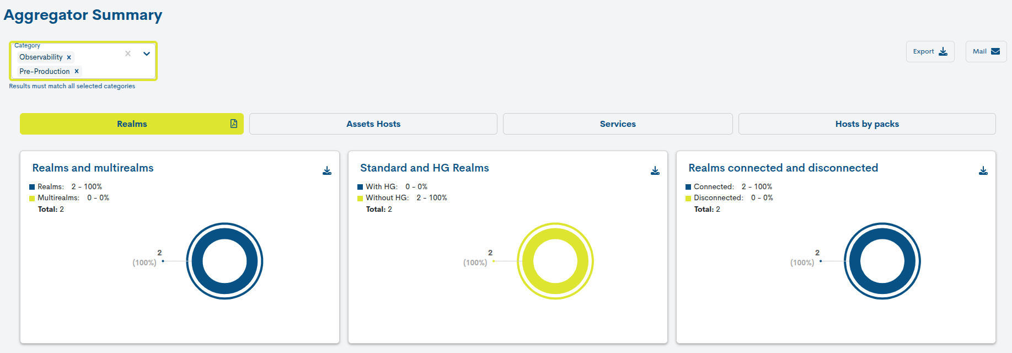
Task: Click the 'Realms and multirealms' card title
Action: coord(93,168)
